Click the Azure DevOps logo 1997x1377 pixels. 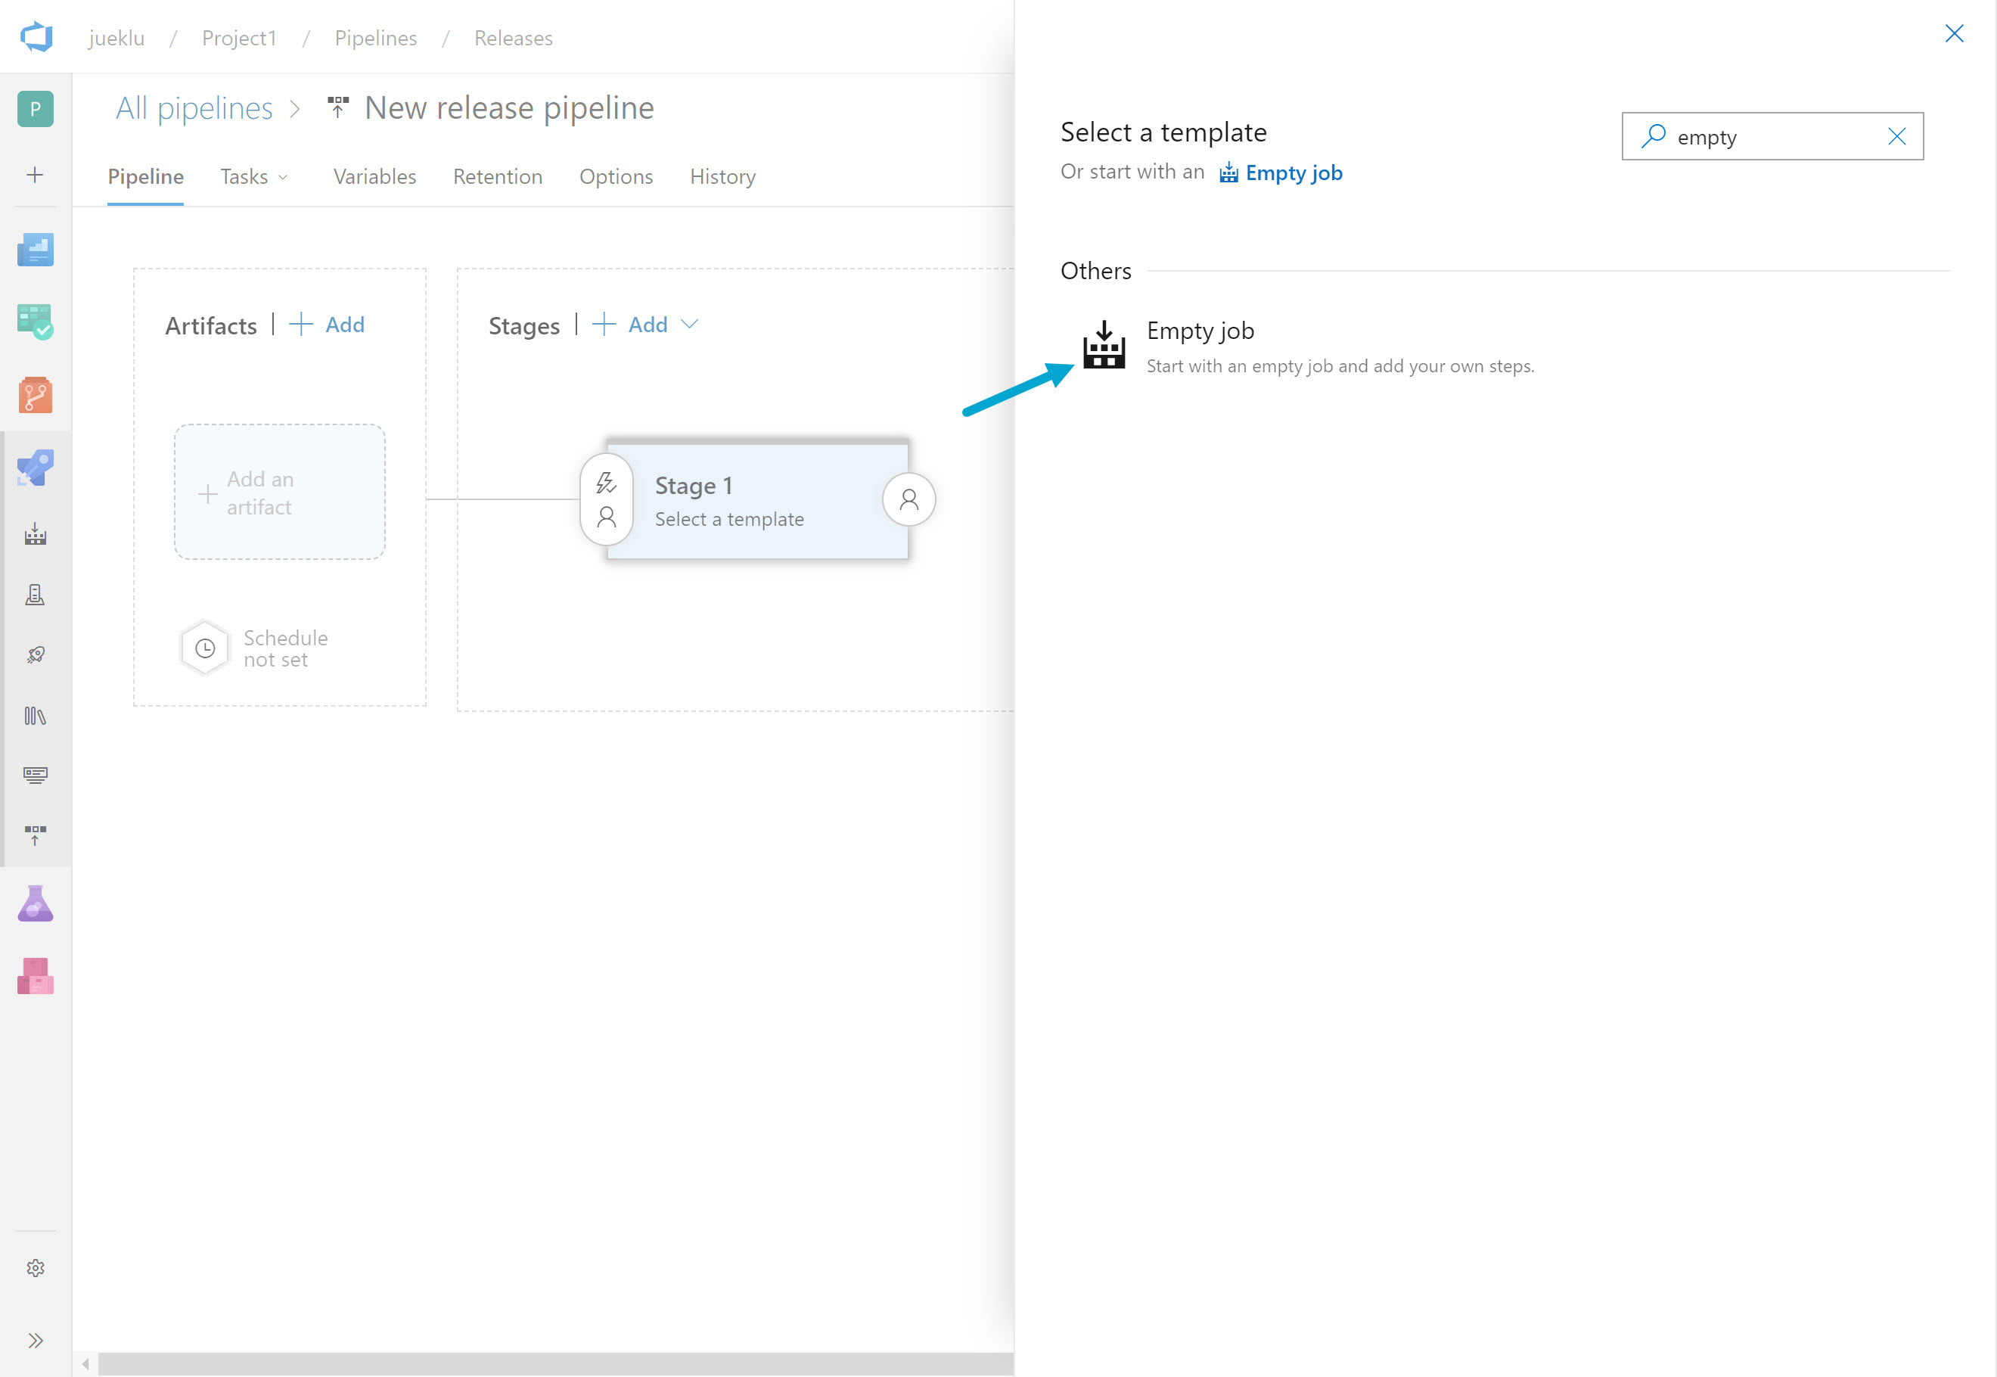[x=36, y=37]
